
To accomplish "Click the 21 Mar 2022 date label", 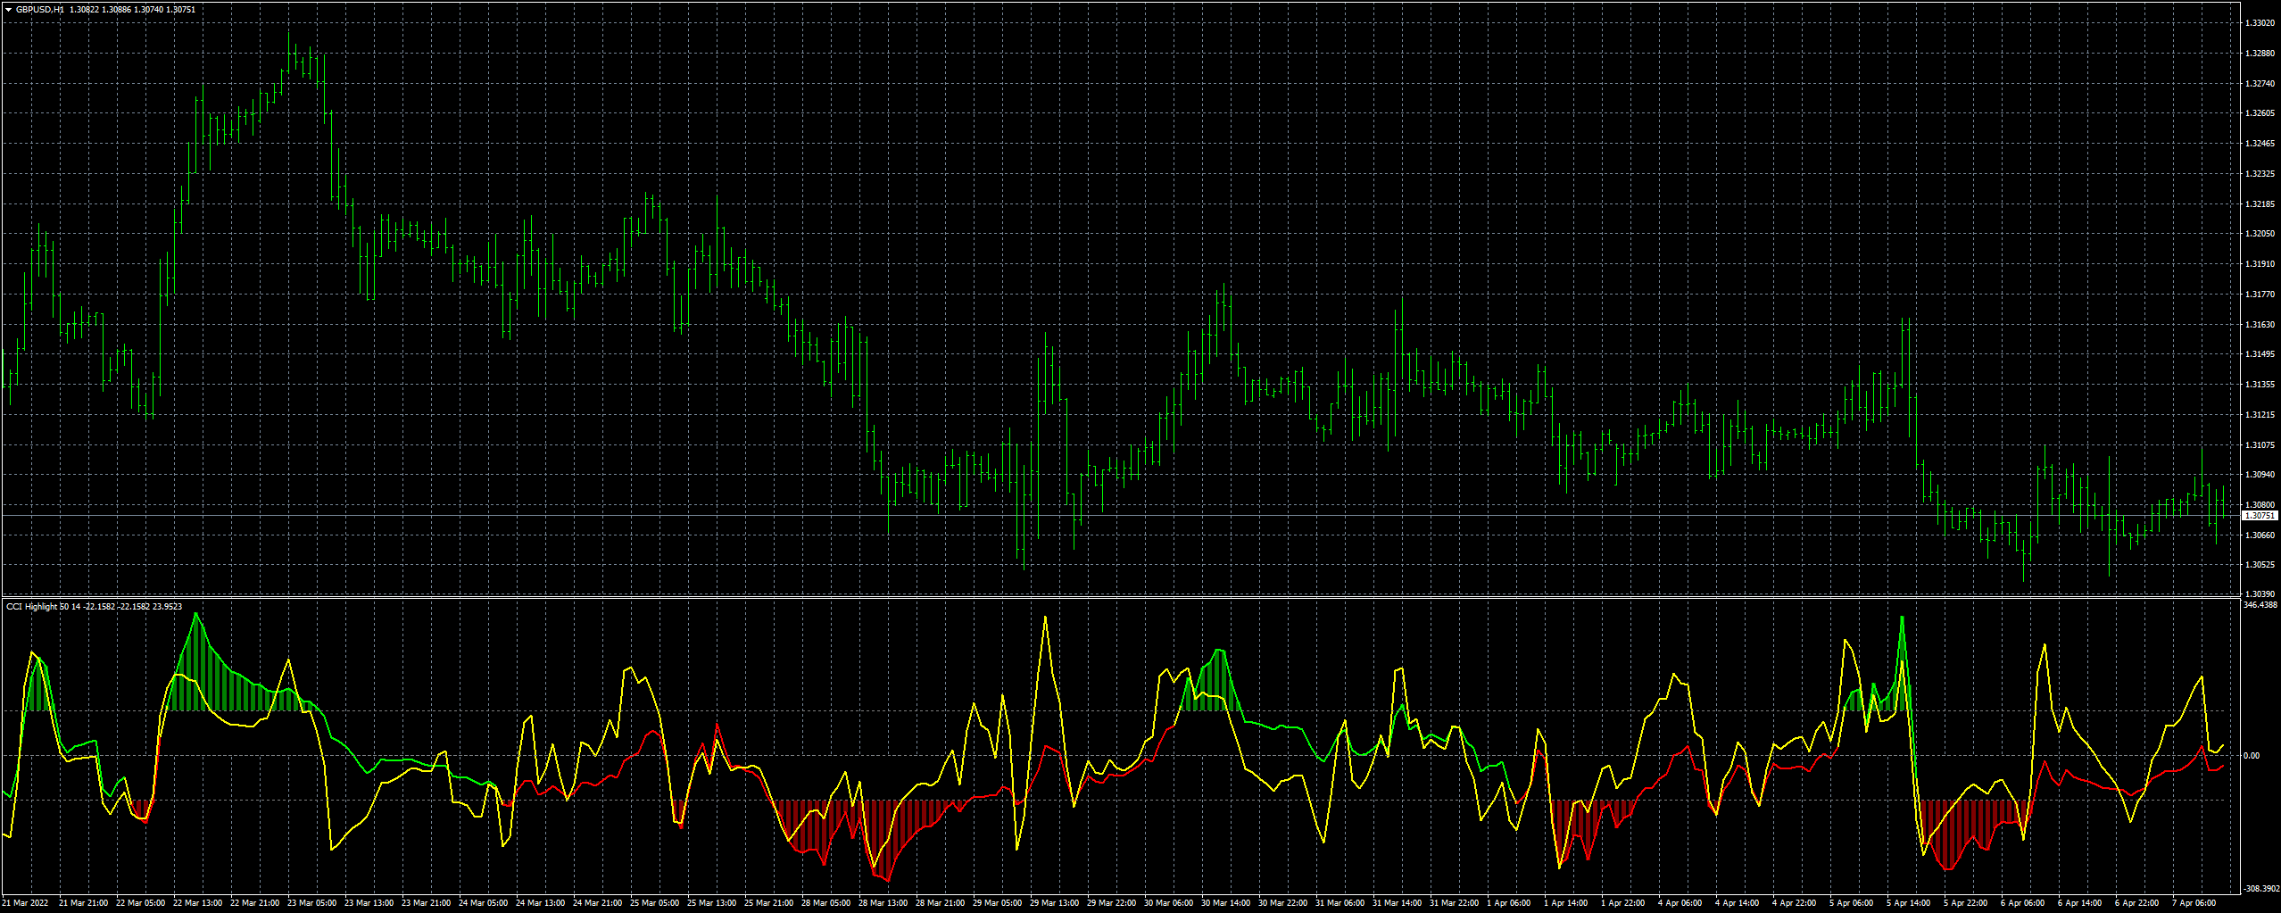I will tap(25, 903).
